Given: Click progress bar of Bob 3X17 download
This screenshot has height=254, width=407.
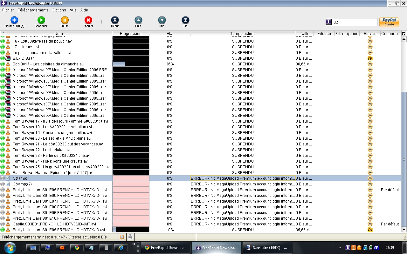Looking at the screenshot, I should (x=131, y=64).
